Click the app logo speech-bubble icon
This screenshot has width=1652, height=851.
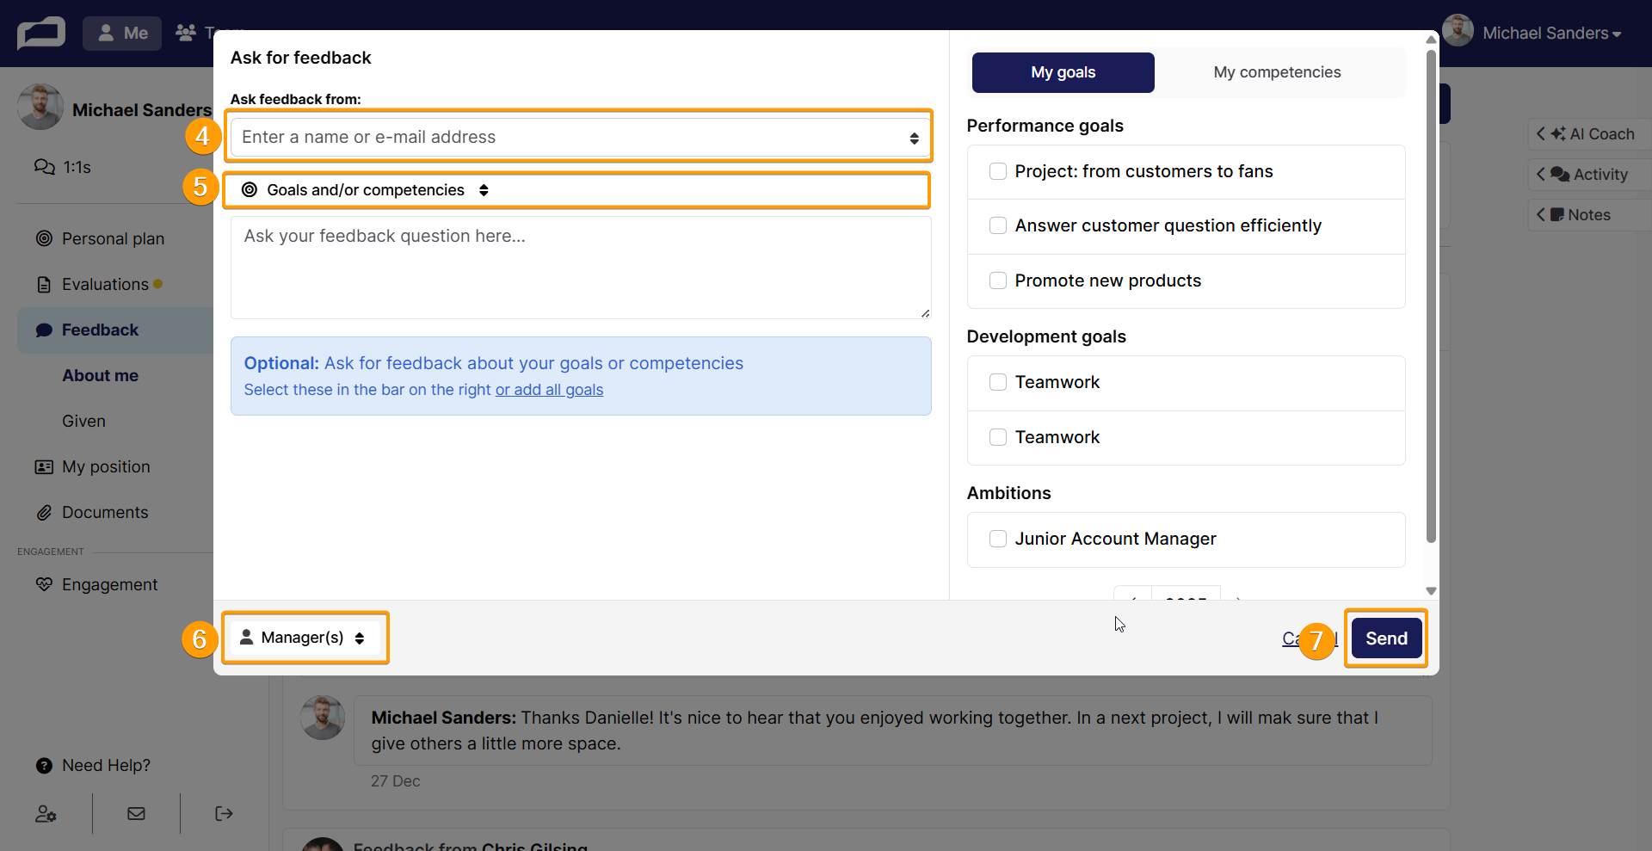click(x=40, y=34)
